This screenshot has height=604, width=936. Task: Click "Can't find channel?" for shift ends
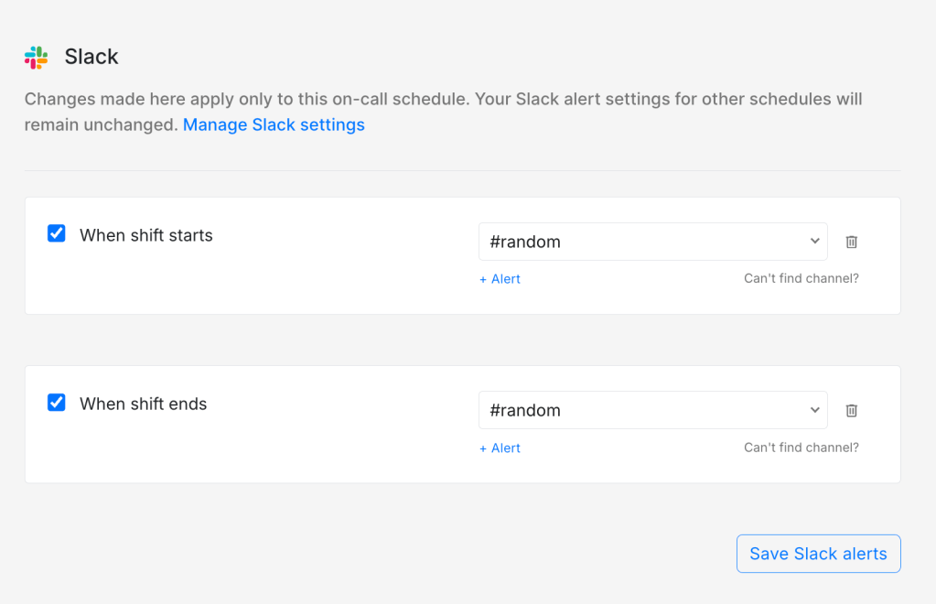801,448
